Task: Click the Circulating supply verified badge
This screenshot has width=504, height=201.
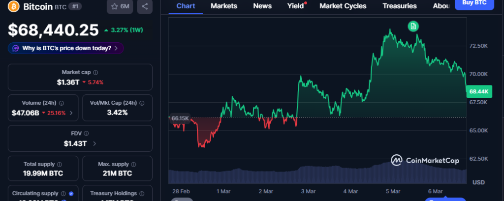Action: (71, 194)
